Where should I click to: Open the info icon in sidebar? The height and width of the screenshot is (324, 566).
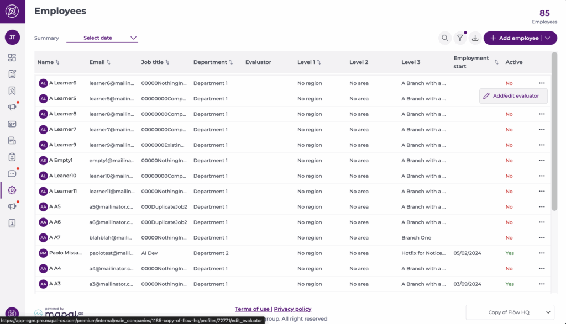[x=12, y=223]
